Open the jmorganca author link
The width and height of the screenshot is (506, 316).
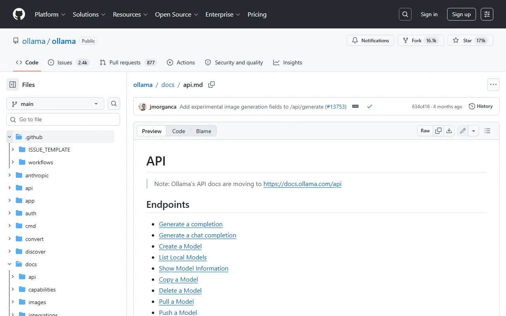point(163,107)
